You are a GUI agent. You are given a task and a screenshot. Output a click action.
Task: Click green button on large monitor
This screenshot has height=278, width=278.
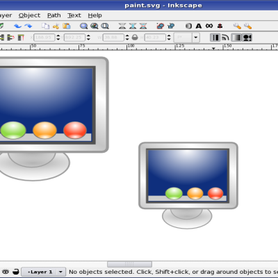click(x=13, y=130)
